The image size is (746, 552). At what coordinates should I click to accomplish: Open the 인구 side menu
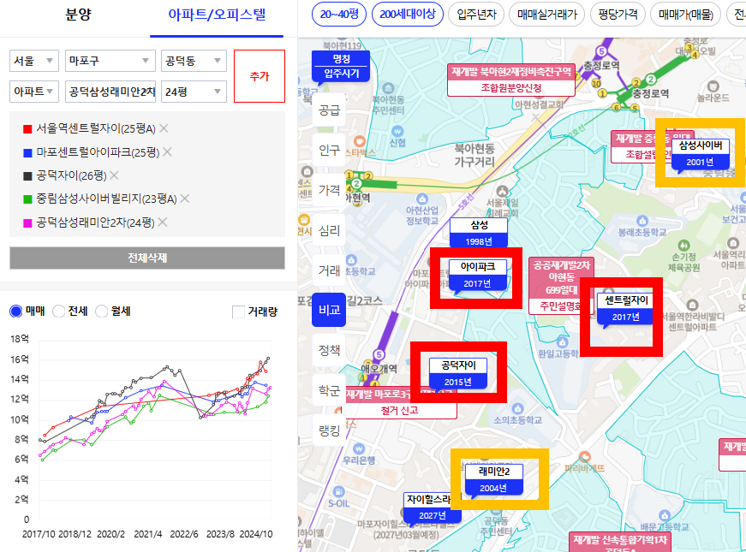pos(329,151)
